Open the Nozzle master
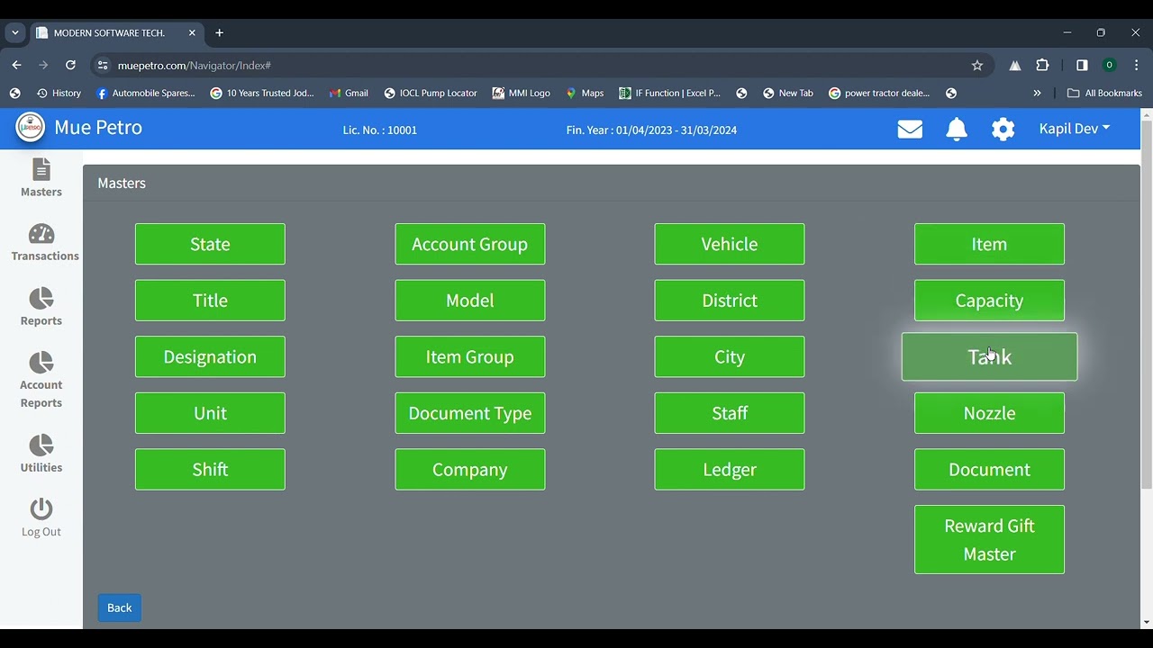Image resolution: width=1153 pixels, height=648 pixels. click(x=989, y=413)
